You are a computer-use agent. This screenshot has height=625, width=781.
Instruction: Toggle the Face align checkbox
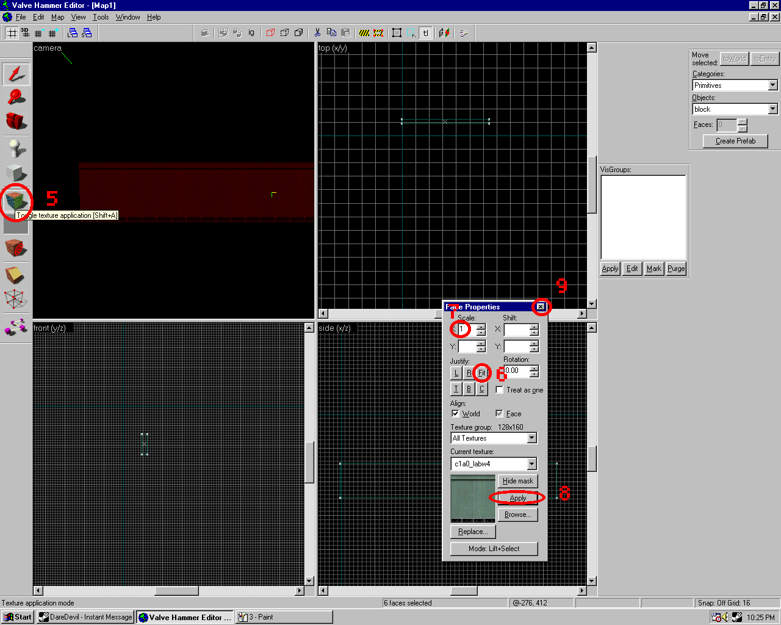(499, 414)
